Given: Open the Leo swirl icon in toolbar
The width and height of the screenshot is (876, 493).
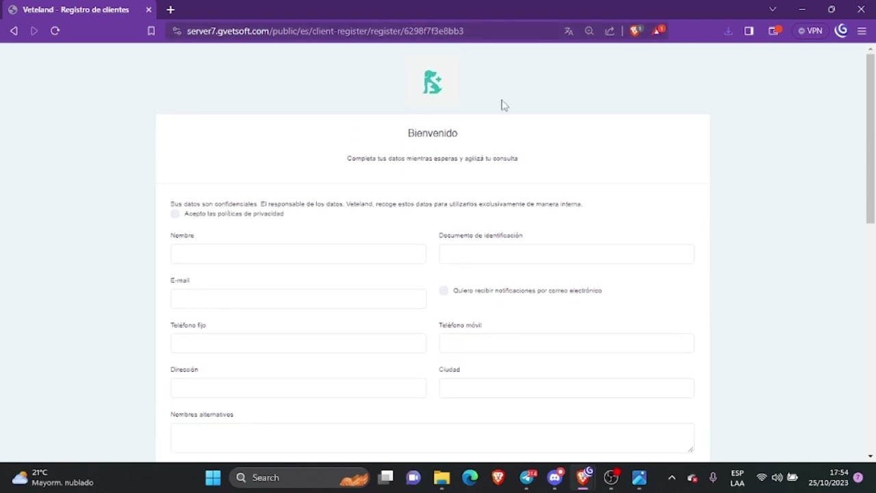Looking at the screenshot, I should coord(842,31).
